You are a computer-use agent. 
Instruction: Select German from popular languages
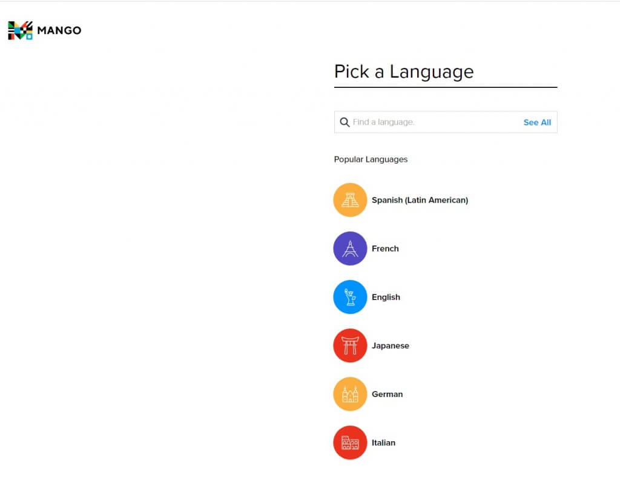(387, 393)
